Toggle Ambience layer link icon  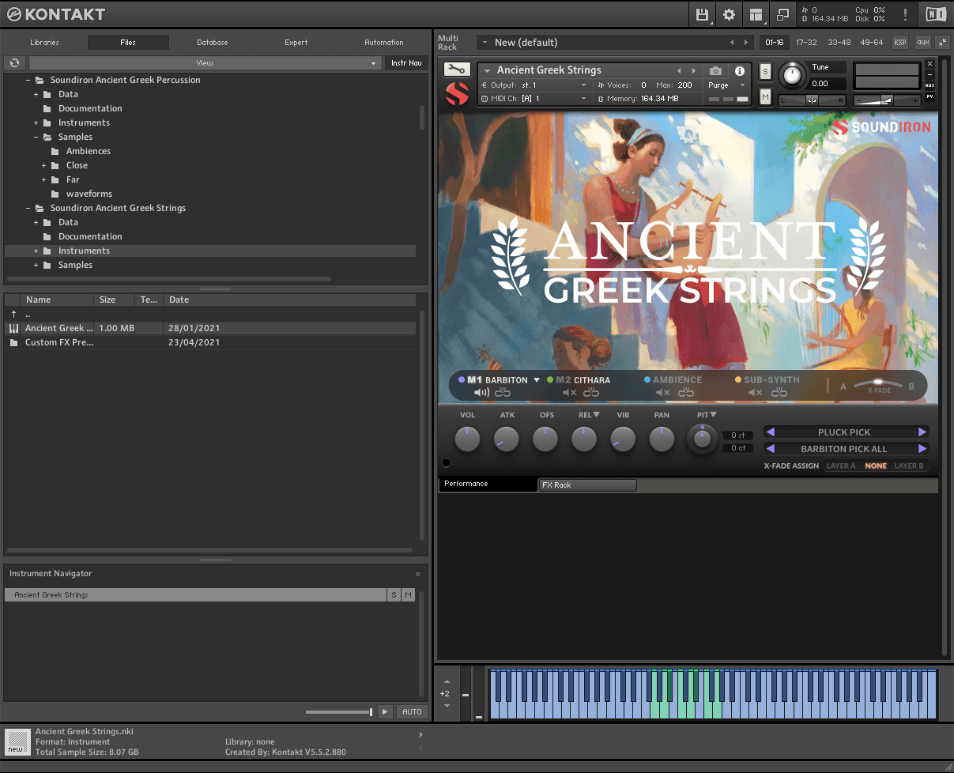click(x=685, y=393)
